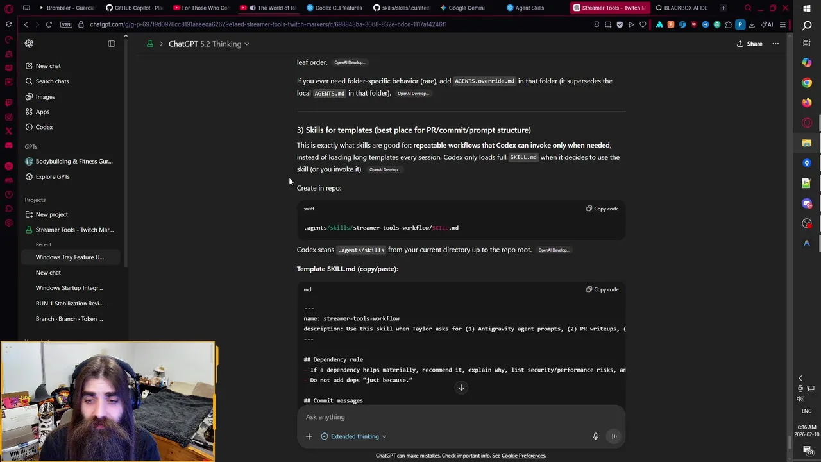Screen dimensions: 821x462
Task: Open the Branch · Branch · Token chat
Action: coord(69,319)
